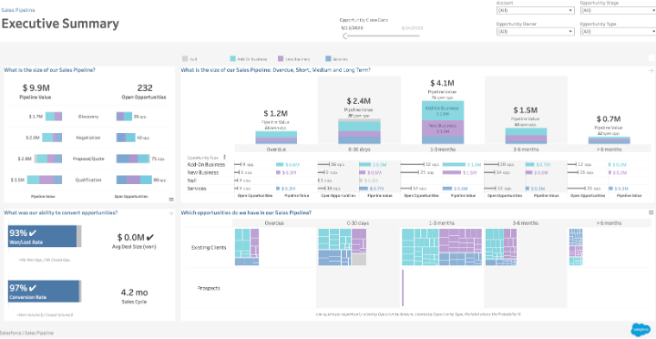Click the New Business purple legend swatch
This screenshot has height=339, width=656.
[281, 59]
